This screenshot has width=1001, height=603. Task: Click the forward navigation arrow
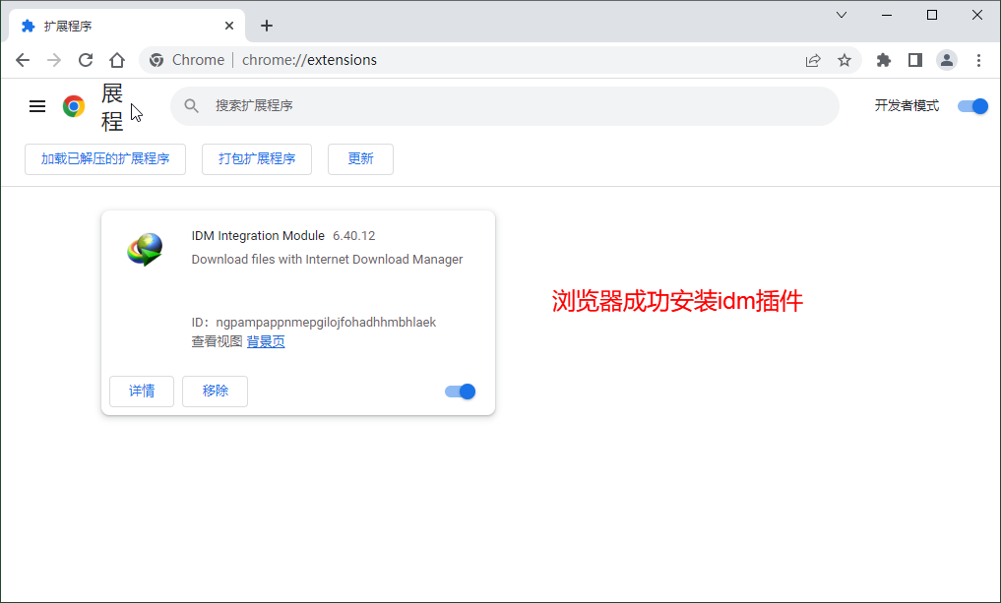[54, 60]
